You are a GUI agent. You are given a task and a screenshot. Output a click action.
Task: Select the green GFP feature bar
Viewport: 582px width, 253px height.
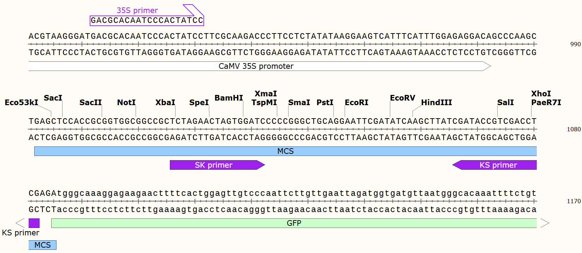pyautogui.click(x=294, y=223)
